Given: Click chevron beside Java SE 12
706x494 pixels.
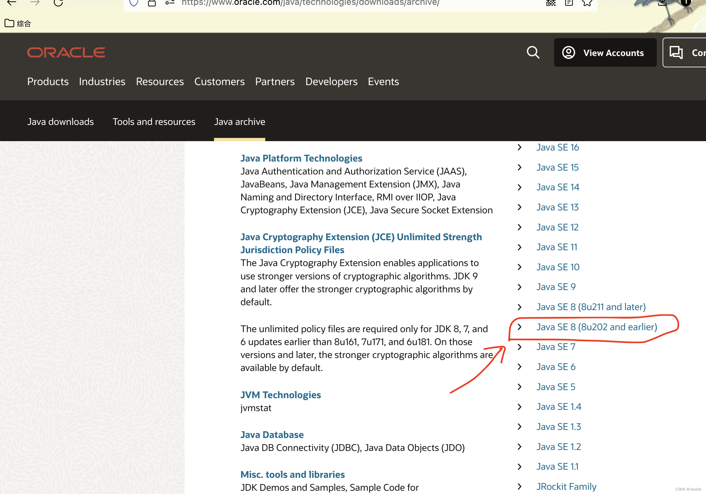Looking at the screenshot, I should 519,227.
